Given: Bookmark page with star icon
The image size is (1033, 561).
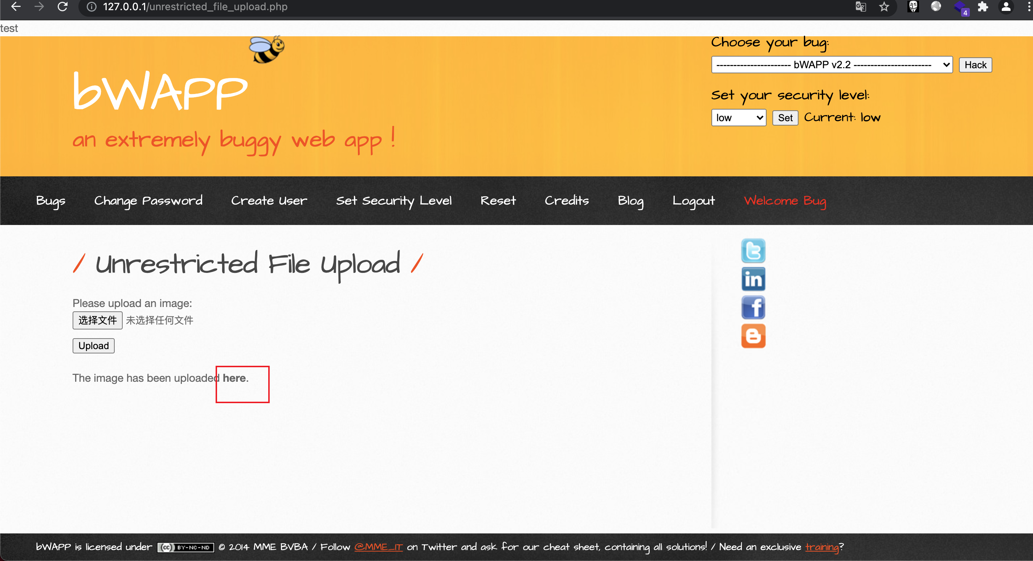Looking at the screenshot, I should [x=884, y=7].
